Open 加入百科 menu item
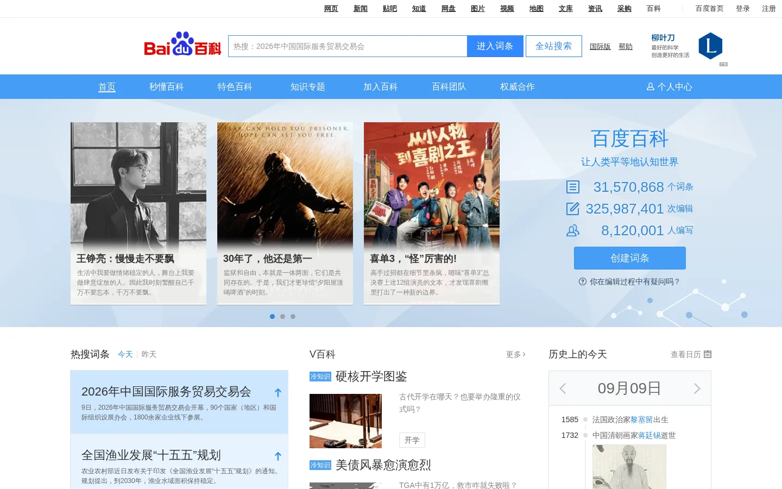 click(x=381, y=87)
